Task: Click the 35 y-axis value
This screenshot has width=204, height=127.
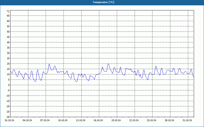Action: (x=8, y=48)
